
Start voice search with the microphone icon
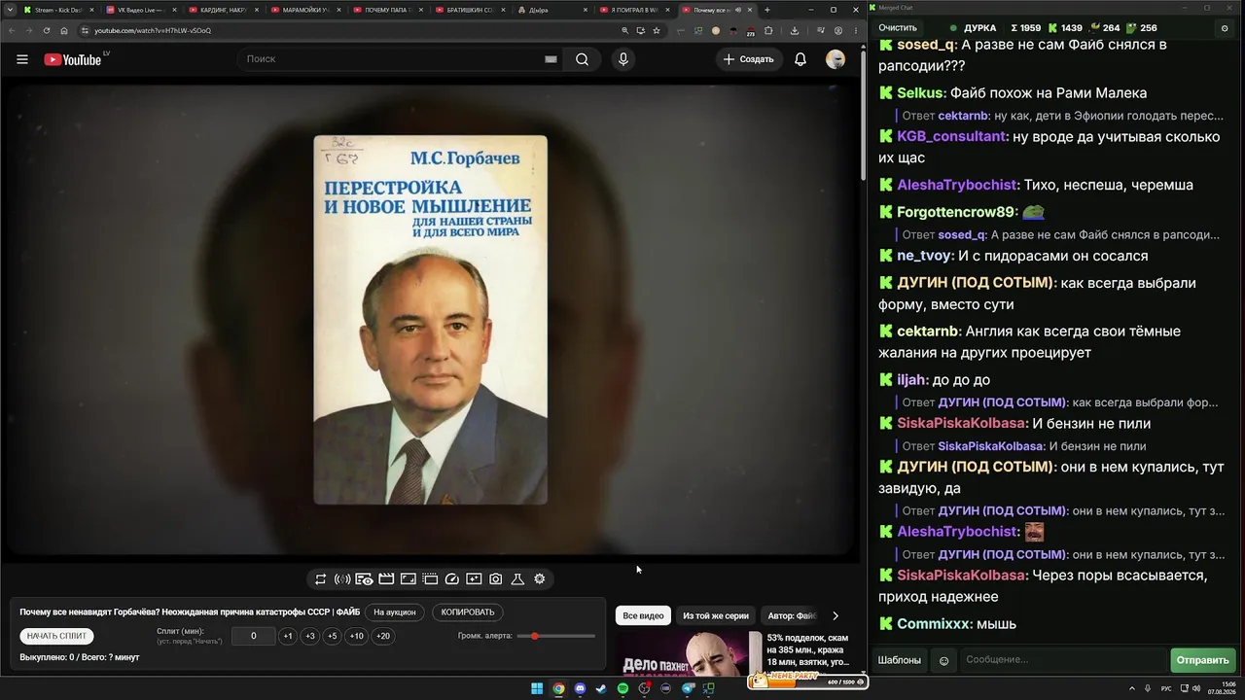(x=623, y=59)
